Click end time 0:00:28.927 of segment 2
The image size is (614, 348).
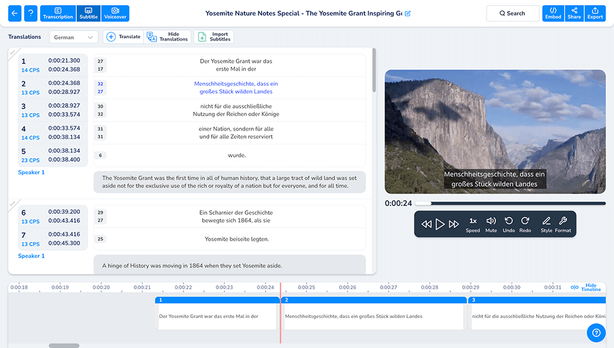click(x=64, y=92)
